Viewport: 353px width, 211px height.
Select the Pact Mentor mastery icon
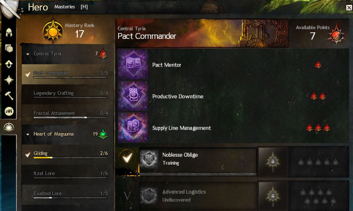[133, 65]
